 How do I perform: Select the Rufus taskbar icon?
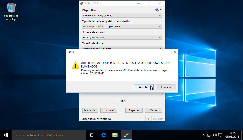126,135
